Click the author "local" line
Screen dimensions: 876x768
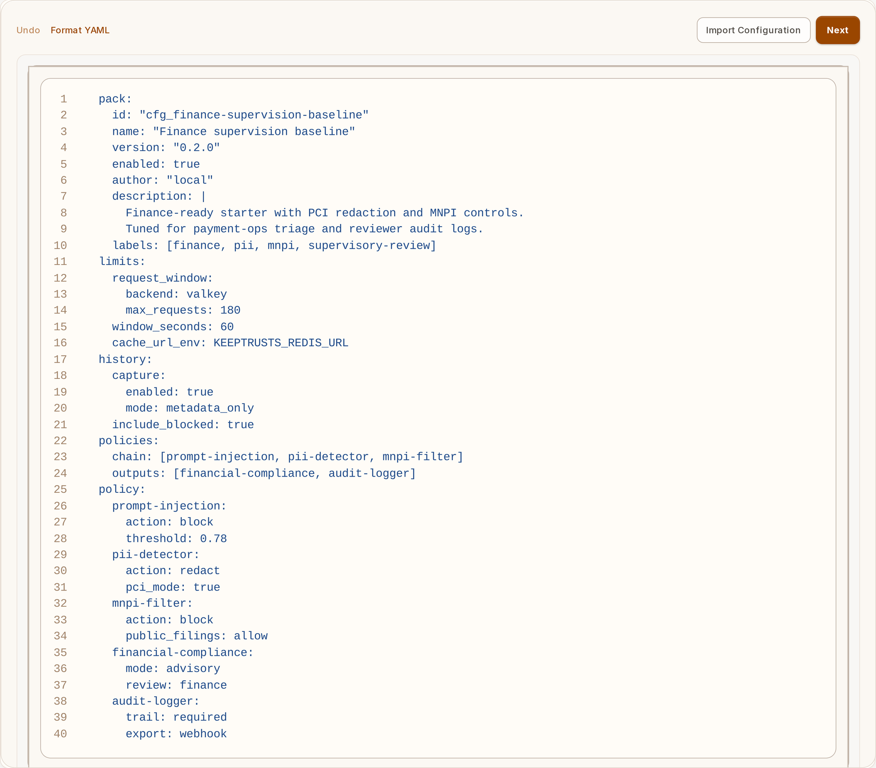point(163,180)
